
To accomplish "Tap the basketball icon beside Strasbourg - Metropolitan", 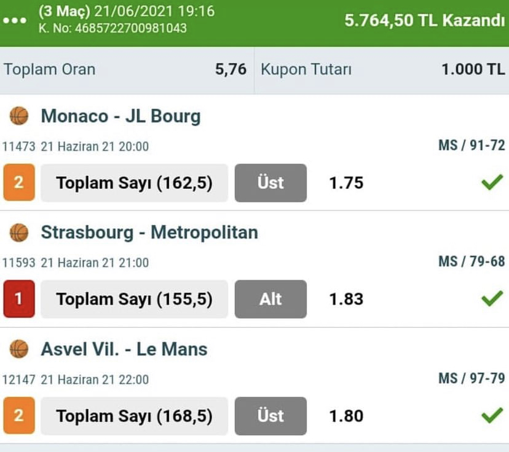I will pyautogui.click(x=19, y=232).
